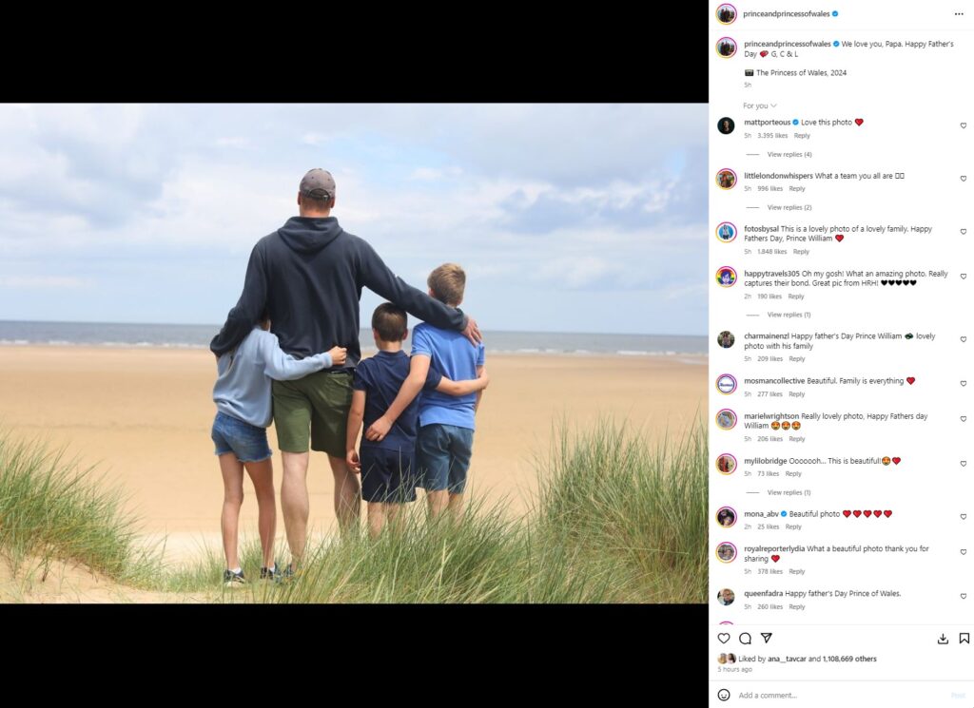Like the post with heart icon
Viewport: 974px width, 708px height.
(724, 638)
